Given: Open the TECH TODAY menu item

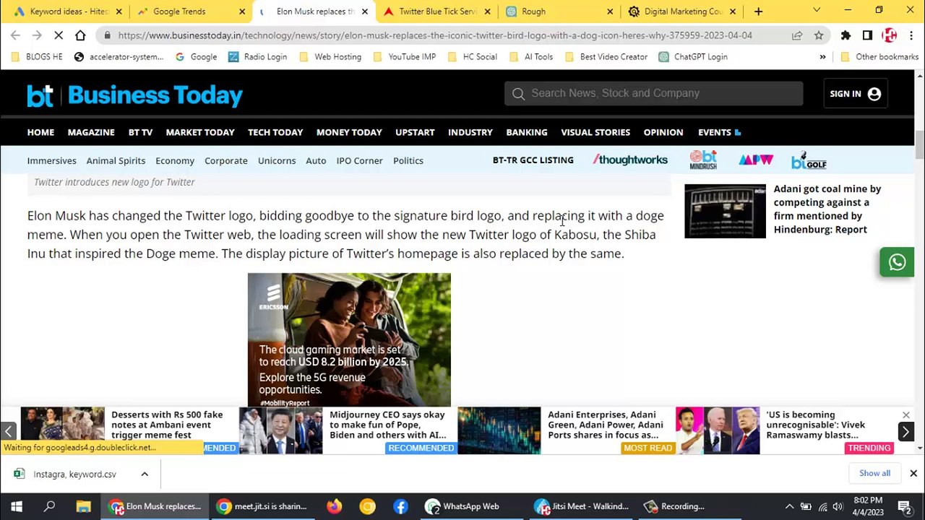Looking at the screenshot, I should (x=275, y=132).
